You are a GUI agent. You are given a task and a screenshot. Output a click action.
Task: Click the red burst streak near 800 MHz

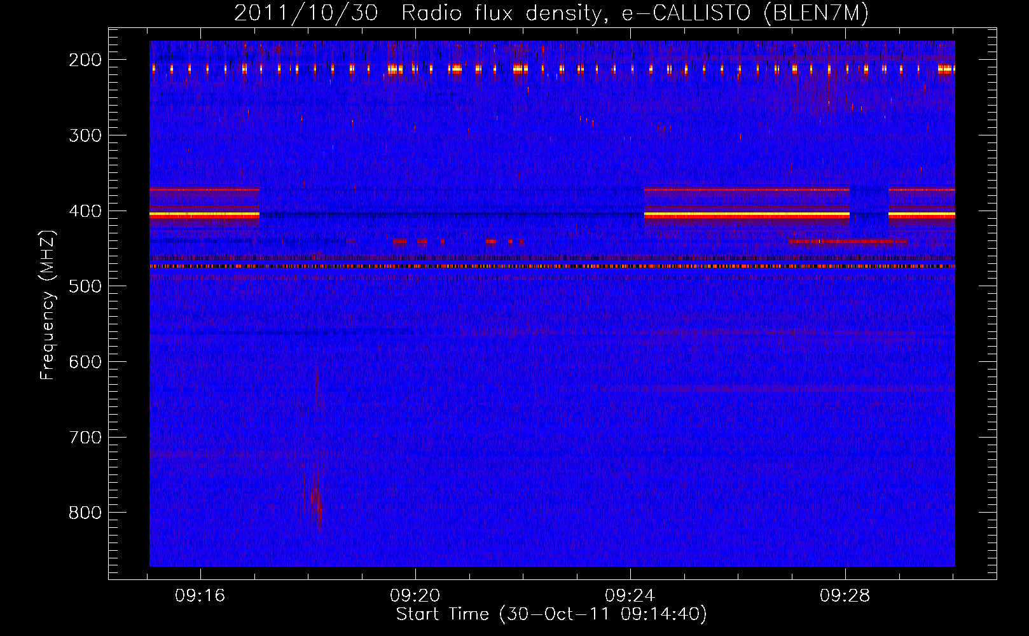(x=317, y=502)
